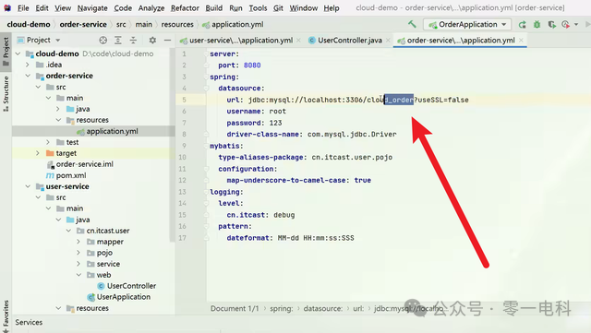Open the View menu
The height and width of the screenshot is (333, 591).
tap(63, 8)
